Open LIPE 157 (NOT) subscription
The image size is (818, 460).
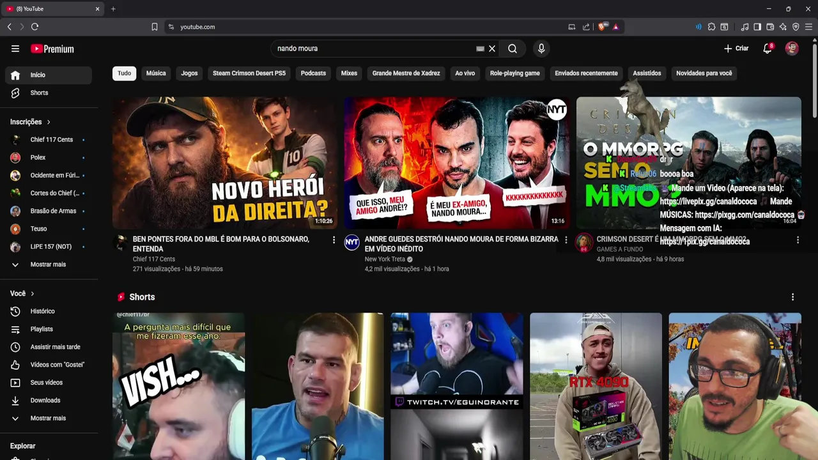(49, 247)
